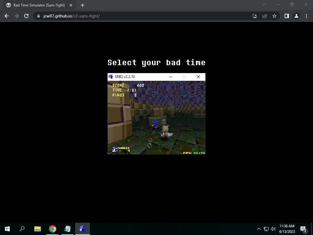Screen dimensions: 313x235
Task: Open the volume tray icon
Action: [x=273, y=229]
